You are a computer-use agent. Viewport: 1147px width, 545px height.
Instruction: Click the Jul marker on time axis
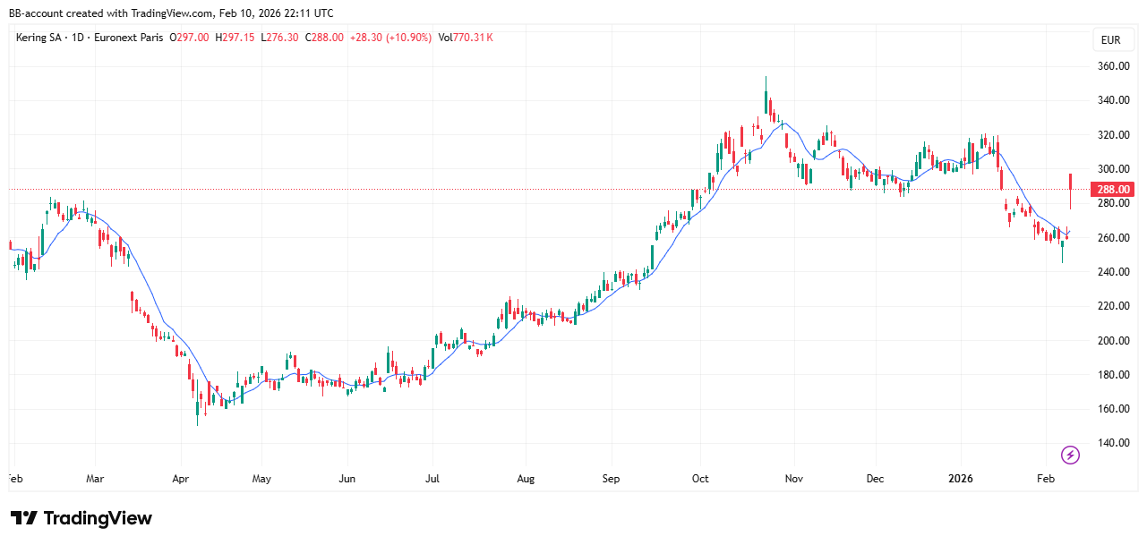point(432,479)
